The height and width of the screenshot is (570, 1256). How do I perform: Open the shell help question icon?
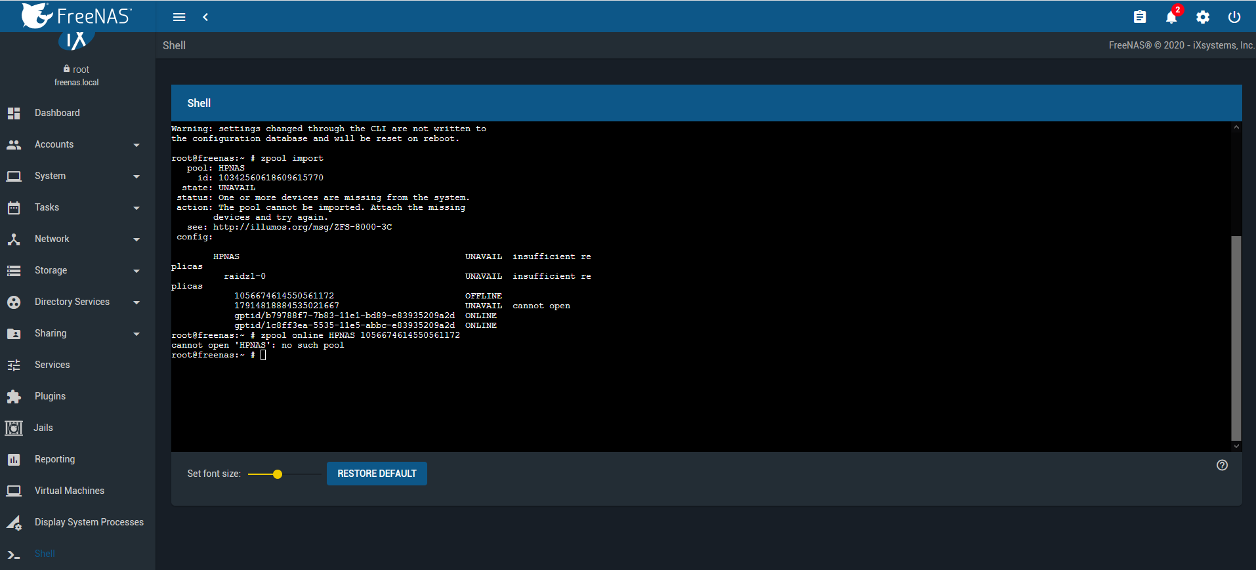[1222, 465]
